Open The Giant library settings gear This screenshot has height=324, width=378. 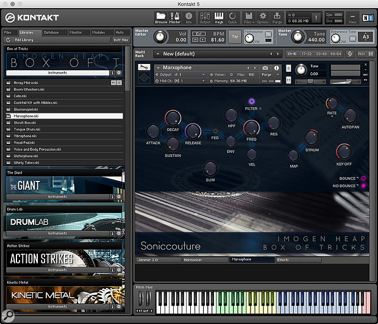coord(119,197)
